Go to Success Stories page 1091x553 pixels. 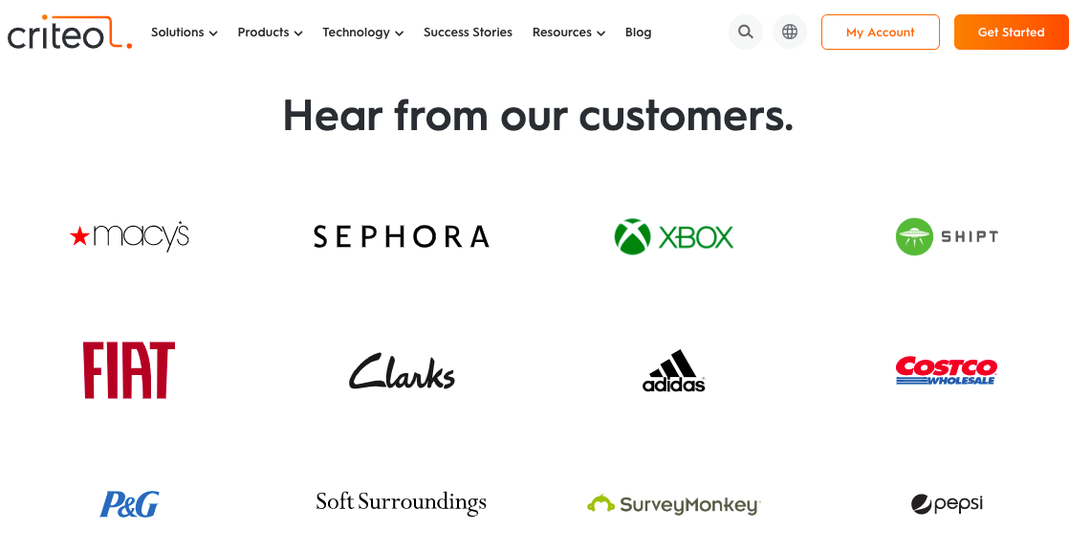pyautogui.click(x=468, y=32)
